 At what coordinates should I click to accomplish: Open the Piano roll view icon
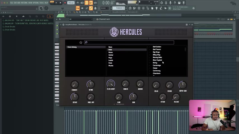[x=134, y=8]
